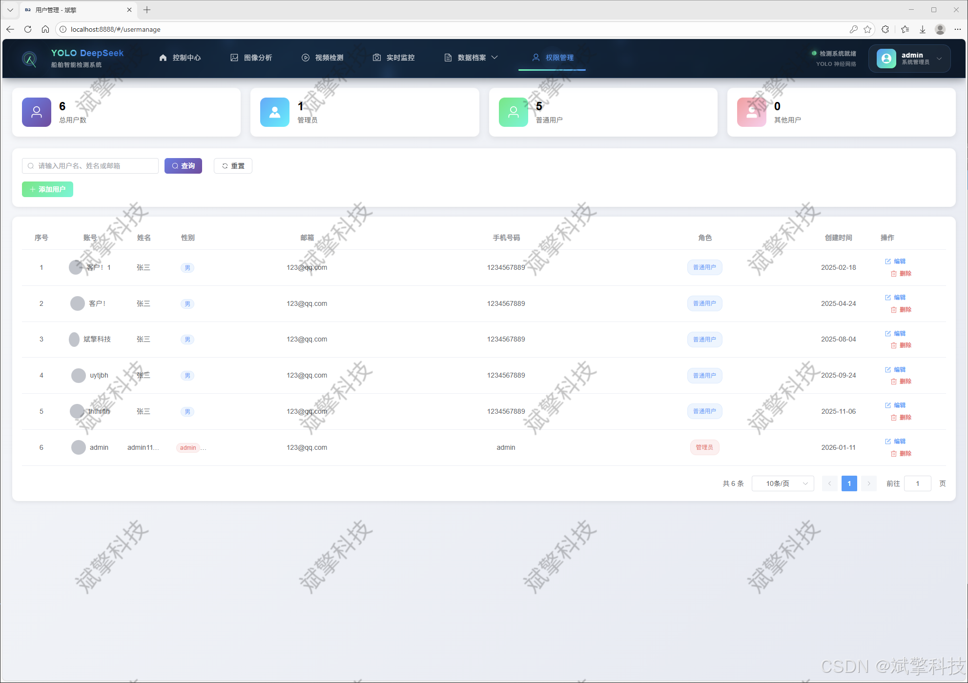Screen dimensions: 968x683
Task: Click the 查询 search button
Action: 183,166
